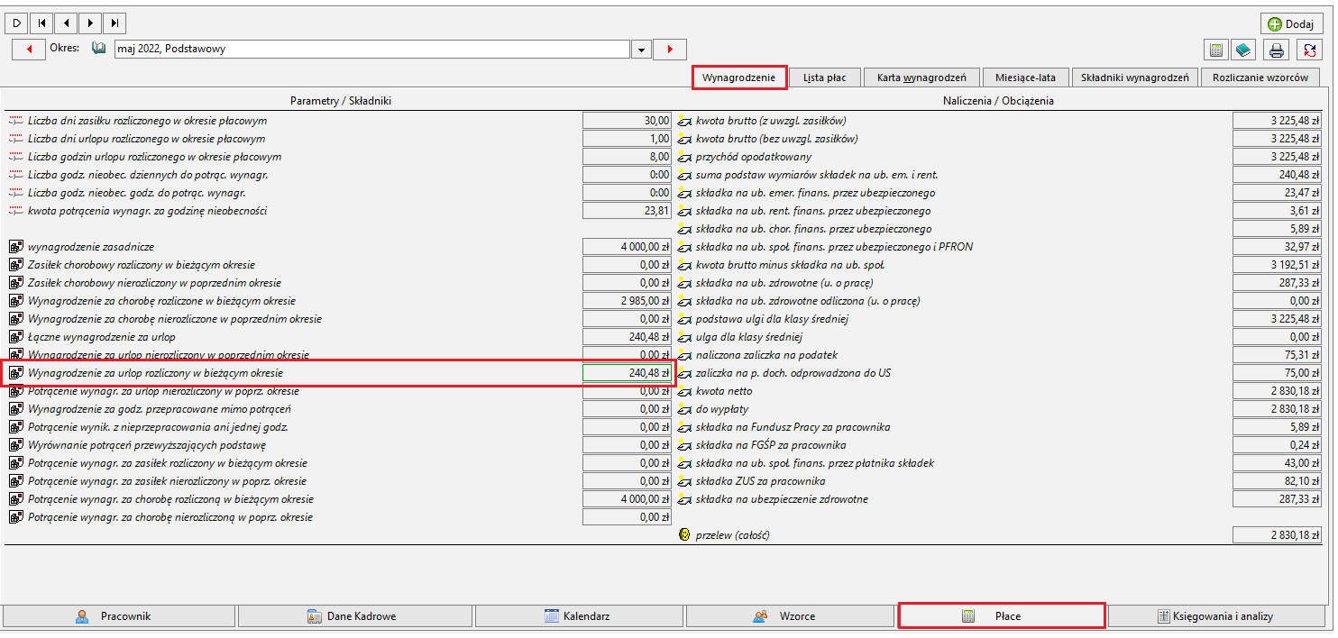Screen dimensions: 1338x638
Task: Click icon beside przychód opodatkowany
Action: click(684, 157)
